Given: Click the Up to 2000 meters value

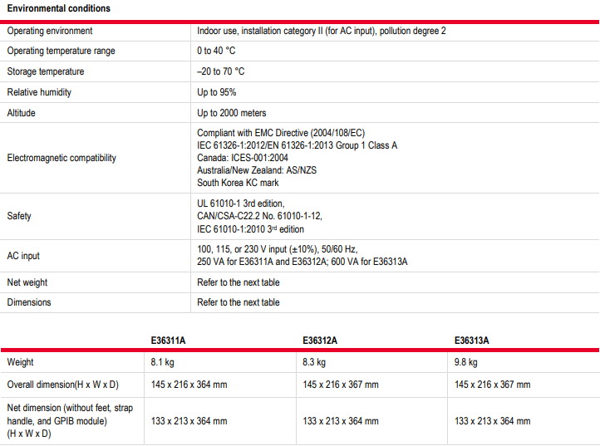Looking at the screenshot, I should (232, 113).
